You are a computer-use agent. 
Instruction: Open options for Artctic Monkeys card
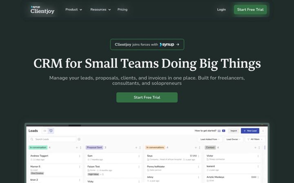258,177
